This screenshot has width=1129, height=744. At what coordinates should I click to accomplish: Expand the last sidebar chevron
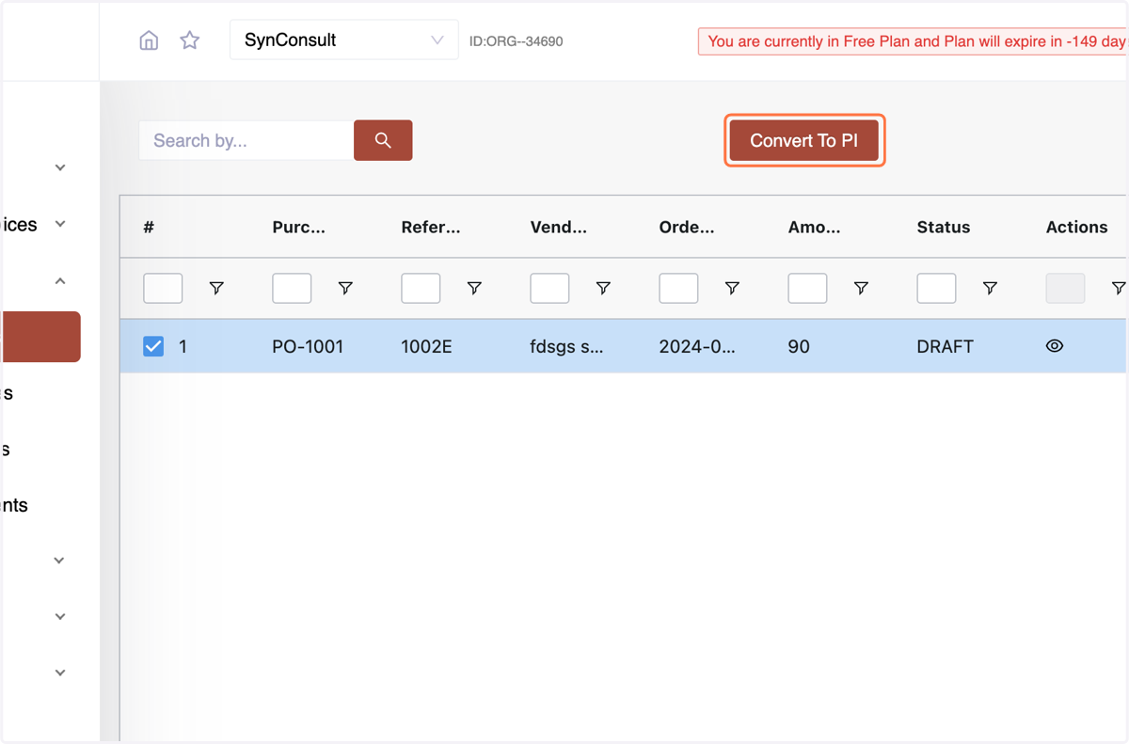click(x=60, y=673)
